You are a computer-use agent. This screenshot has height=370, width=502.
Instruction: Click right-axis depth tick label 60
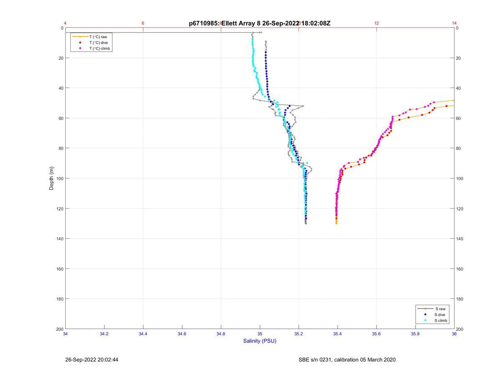(459, 118)
